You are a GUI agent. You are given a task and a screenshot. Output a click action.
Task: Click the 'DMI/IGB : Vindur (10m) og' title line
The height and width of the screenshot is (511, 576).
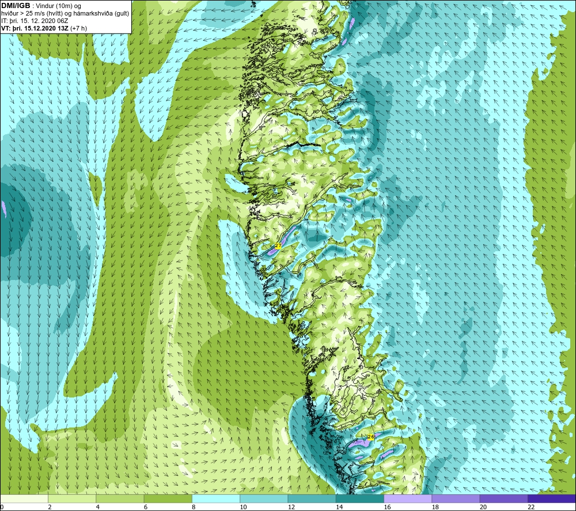coord(41,6)
